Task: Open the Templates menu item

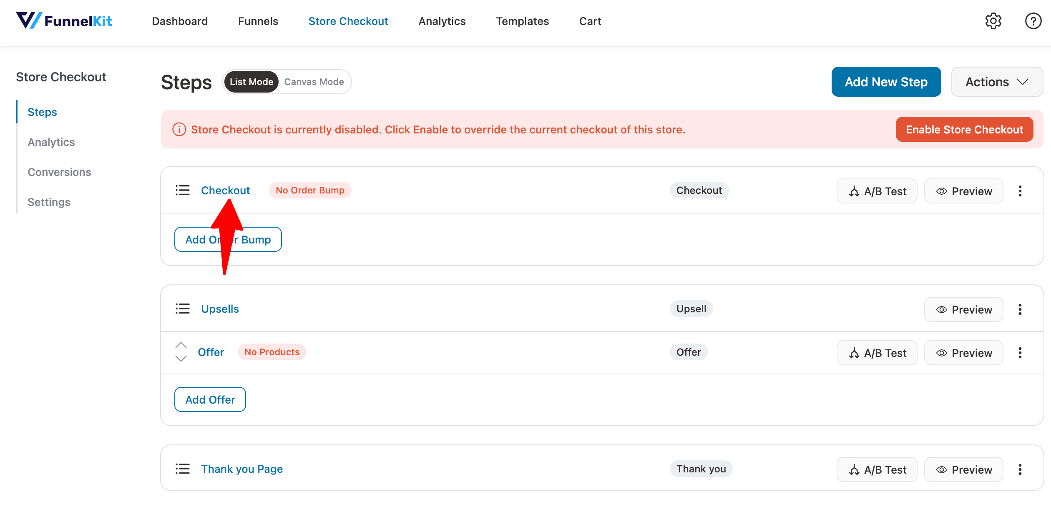Action: coord(523,21)
